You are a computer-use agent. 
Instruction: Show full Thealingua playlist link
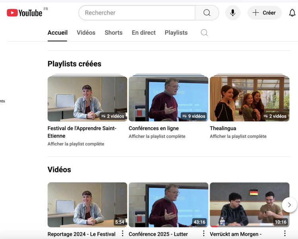point(238,136)
